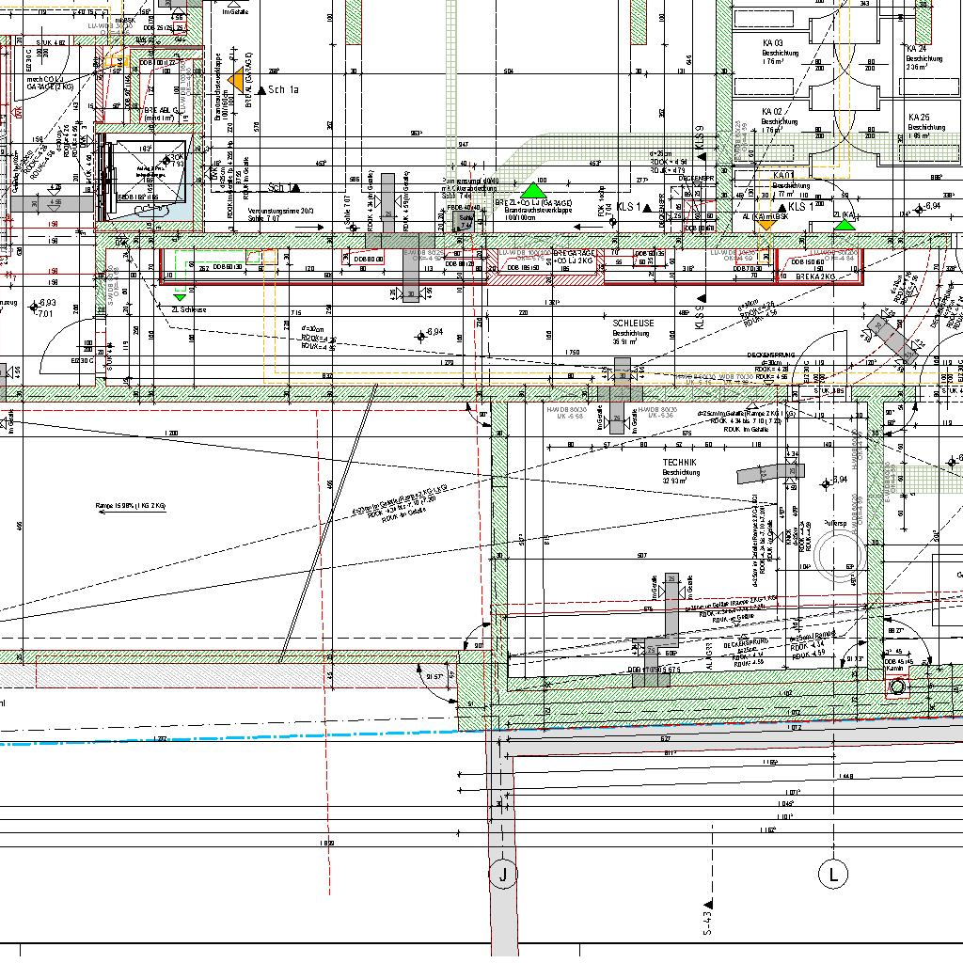Click the BRE ABL G annotation
This screenshot has height=963, width=963.
click(x=161, y=111)
